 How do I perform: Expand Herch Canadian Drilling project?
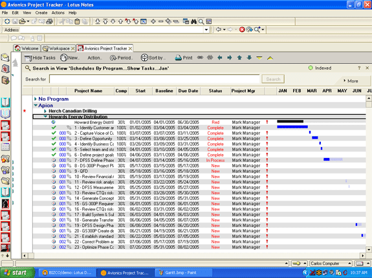pos(45,111)
